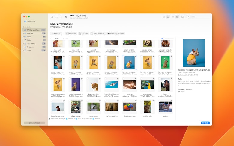
Task: Click the star on kristina-yadykina cat photo
Action: [136, 78]
